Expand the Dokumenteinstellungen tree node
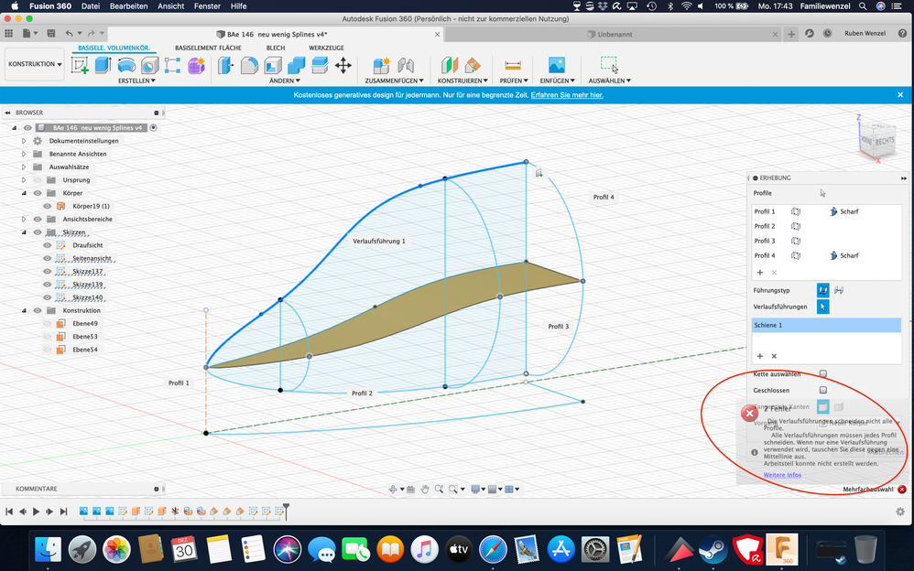Screen dimensions: 914x571 24,141
